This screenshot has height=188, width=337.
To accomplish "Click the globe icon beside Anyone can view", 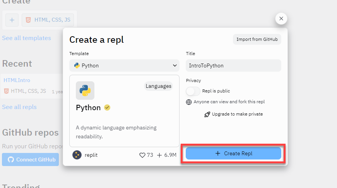I will click(189, 102).
